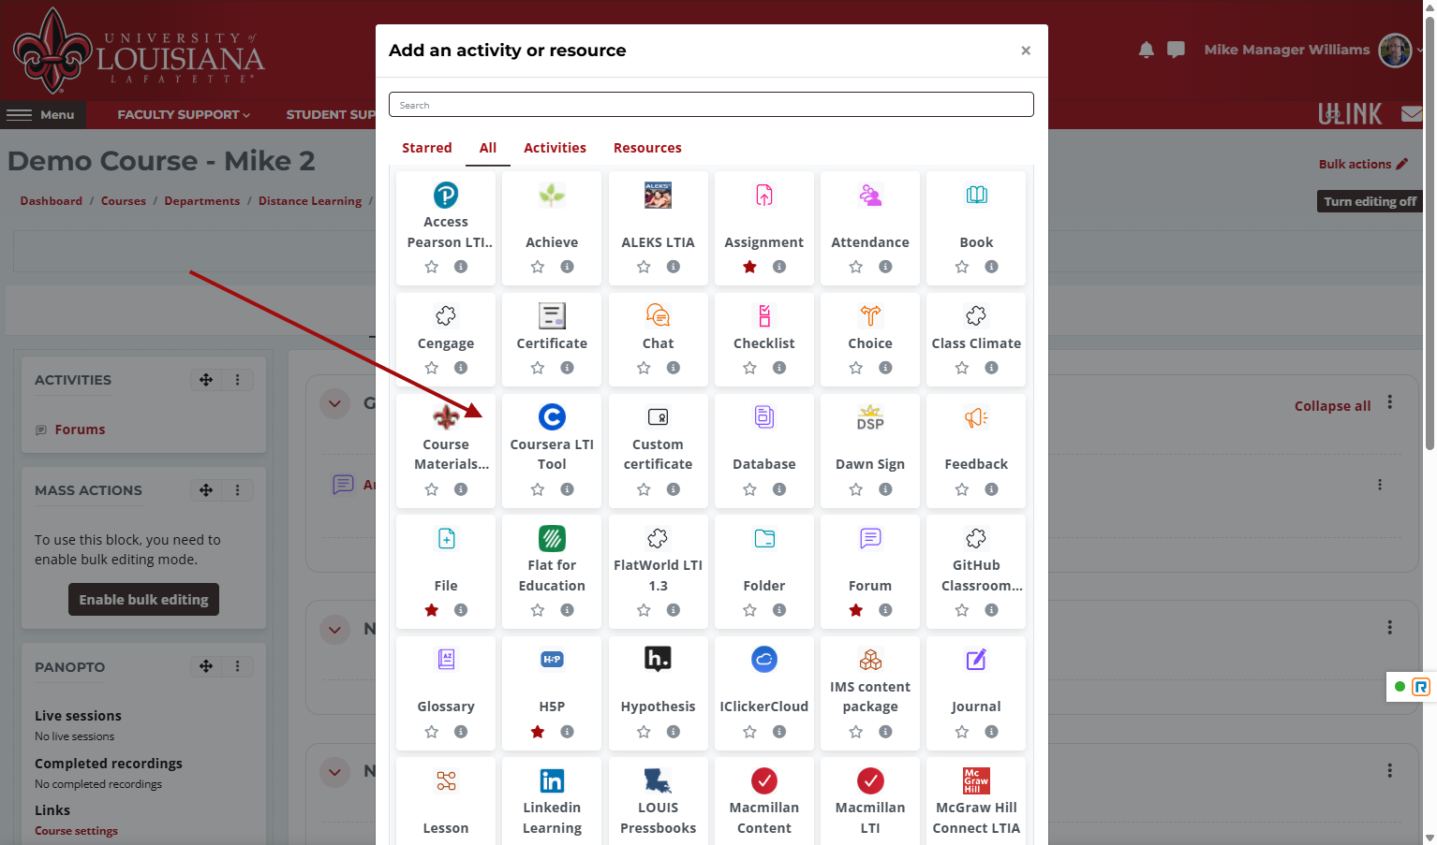Choose the Certificate activity icon
The width and height of the screenshot is (1437, 845).
coord(552,315)
